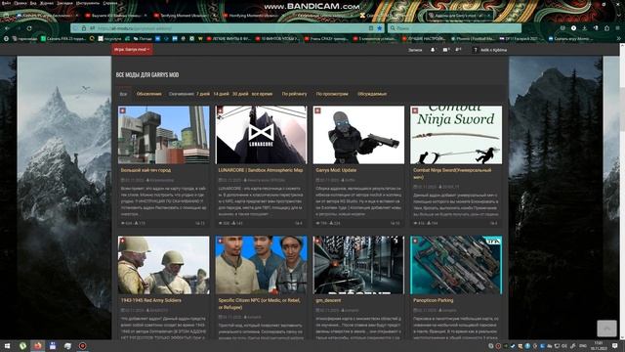This screenshot has width=625, height=352.
Task: Open the big high-tech city map thumbnail
Action: pyautogui.click(x=163, y=135)
